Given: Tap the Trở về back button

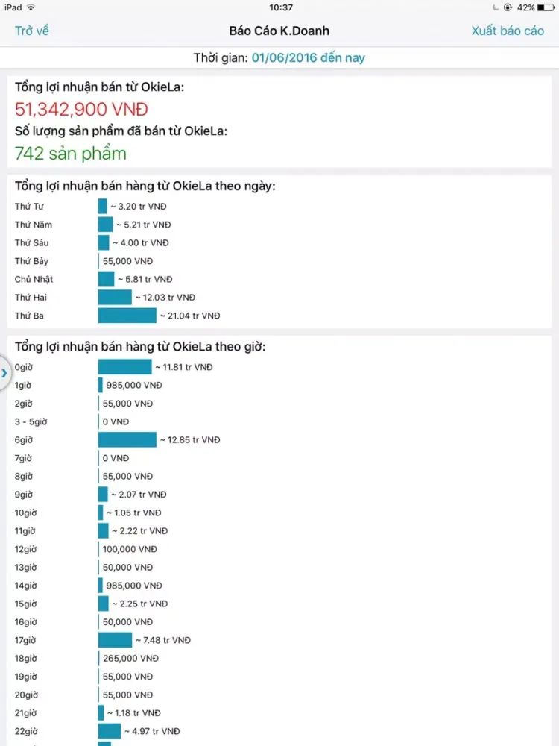Looking at the screenshot, I should [32, 31].
